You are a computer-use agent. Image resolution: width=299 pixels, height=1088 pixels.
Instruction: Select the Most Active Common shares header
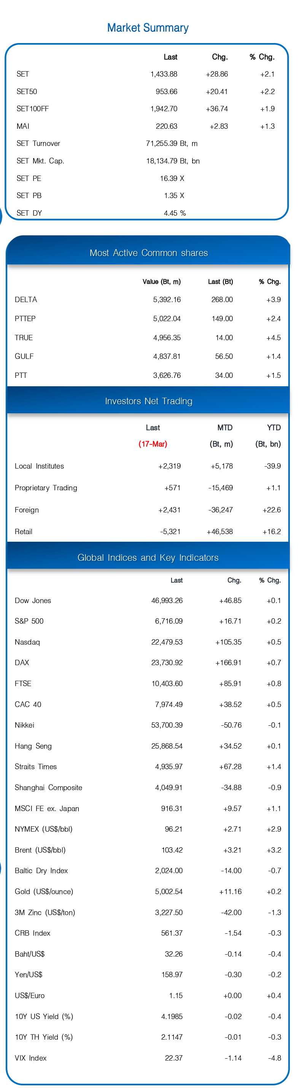pos(148,253)
